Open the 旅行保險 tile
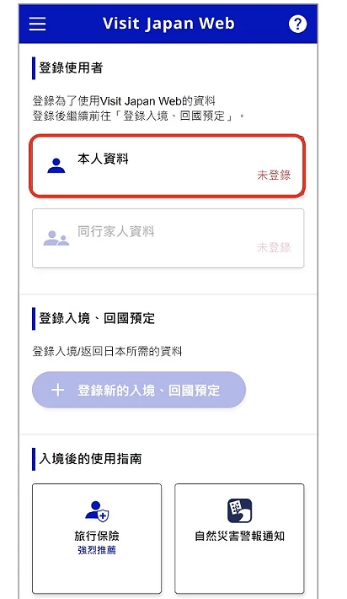 pyautogui.click(x=97, y=538)
